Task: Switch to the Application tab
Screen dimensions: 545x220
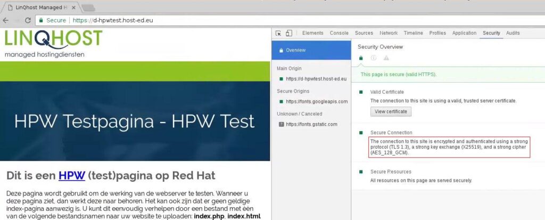Action: point(464,33)
